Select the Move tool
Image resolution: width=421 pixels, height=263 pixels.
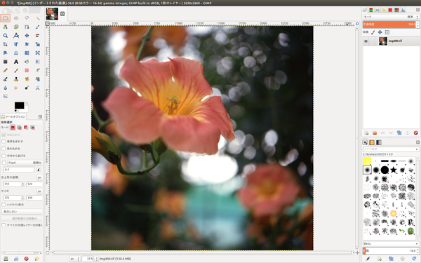click(27, 36)
